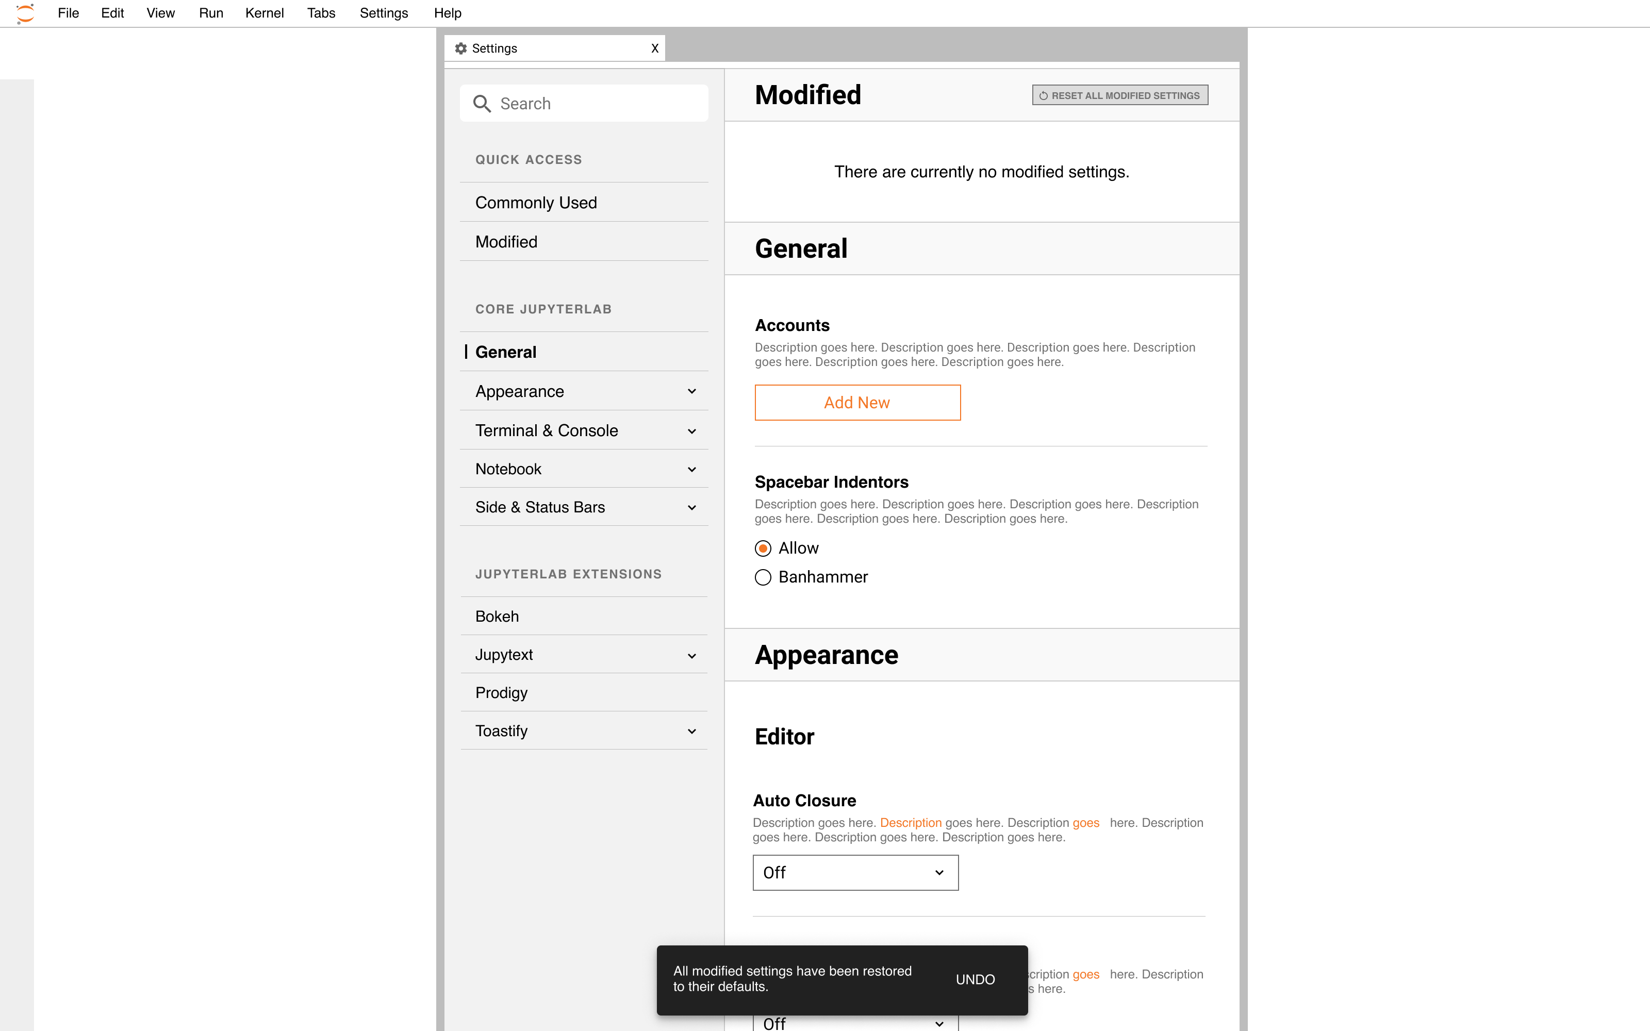Screen dimensions: 1650x1031
Task: Select the Prodigy extension entry
Action: pyautogui.click(x=501, y=692)
